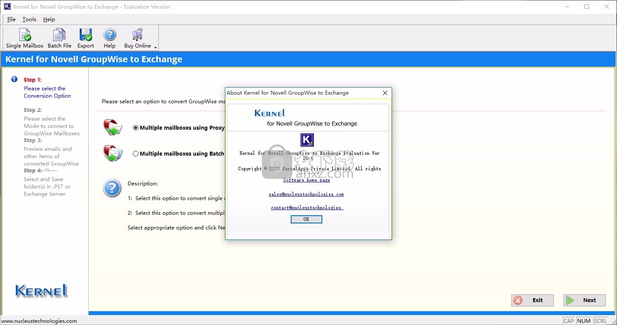Screen dimensions: 617x325
Task: Close the About dialog with X
Action: coord(385,93)
